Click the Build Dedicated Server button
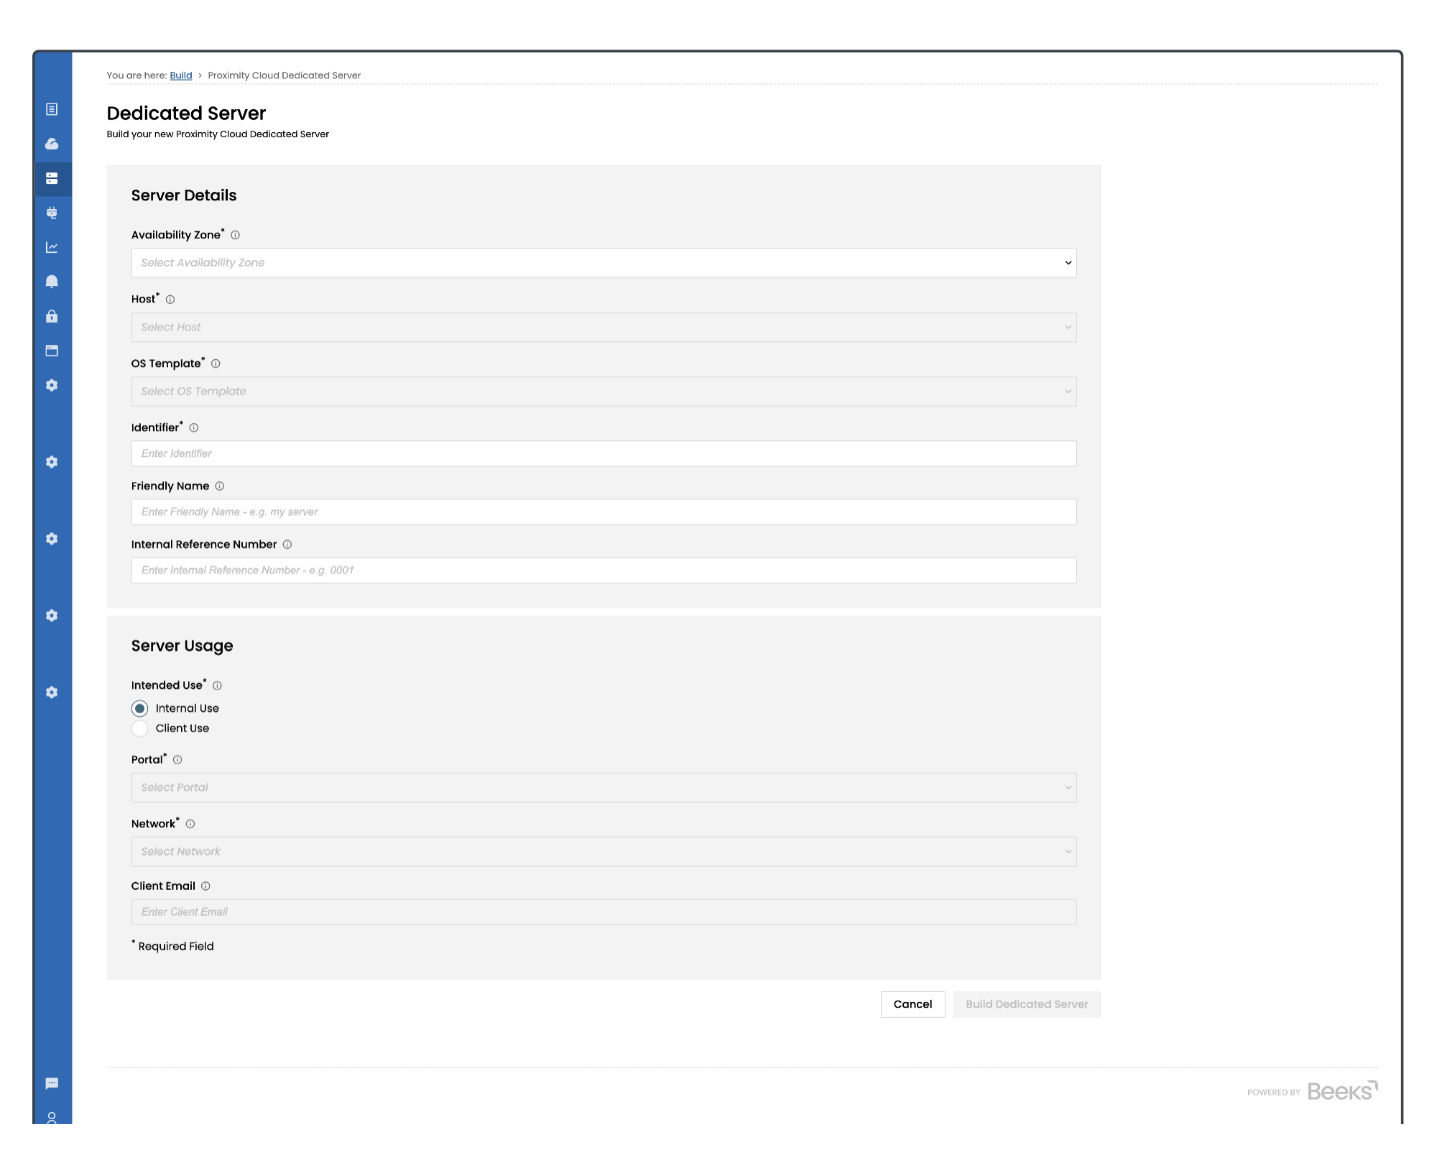The height and width of the screenshot is (1150, 1437). coord(1027,1004)
